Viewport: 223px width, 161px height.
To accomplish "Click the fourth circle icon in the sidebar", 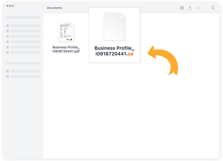I will click(x=8, y=41).
